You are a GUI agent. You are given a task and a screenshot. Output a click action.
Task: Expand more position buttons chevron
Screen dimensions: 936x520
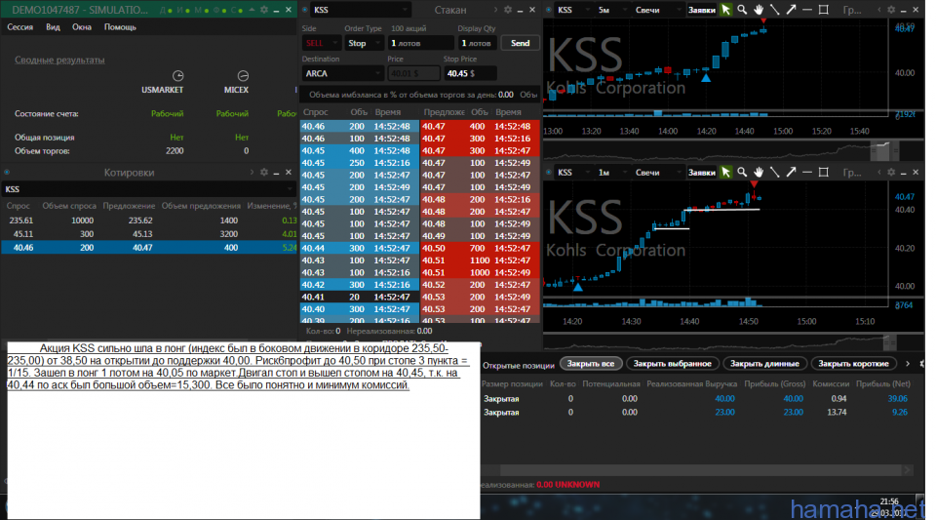click(x=908, y=363)
